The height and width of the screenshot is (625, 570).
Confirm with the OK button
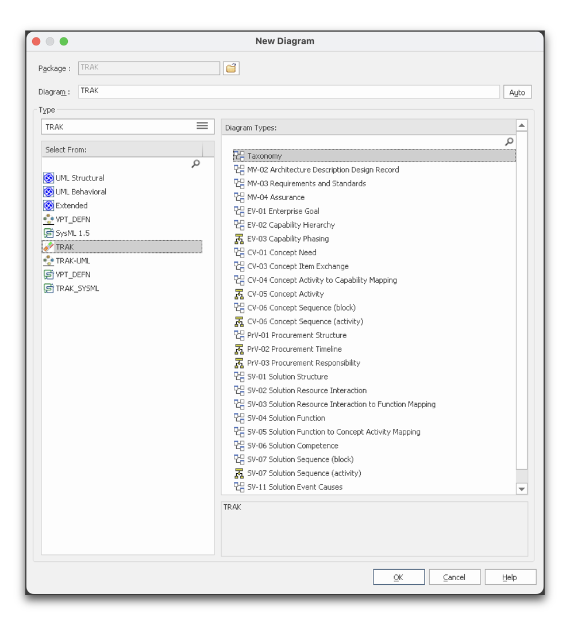(x=399, y=577)
